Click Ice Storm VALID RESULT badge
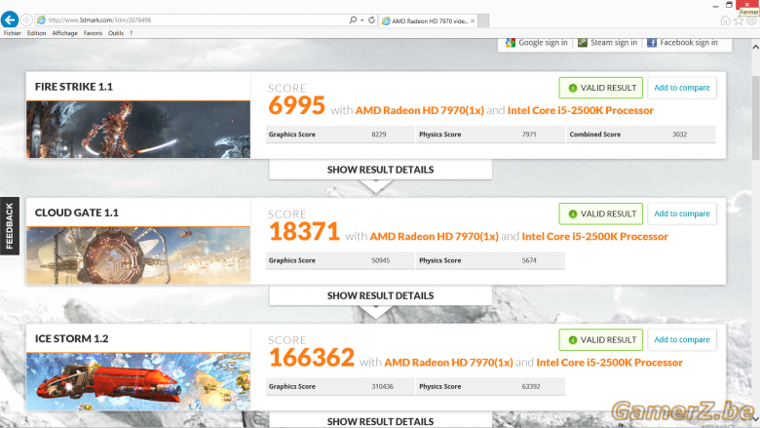 pos(601,340)
